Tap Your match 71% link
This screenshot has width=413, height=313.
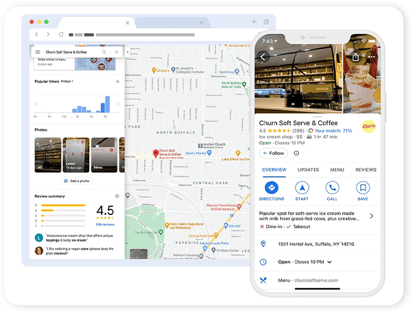[330, 131]
